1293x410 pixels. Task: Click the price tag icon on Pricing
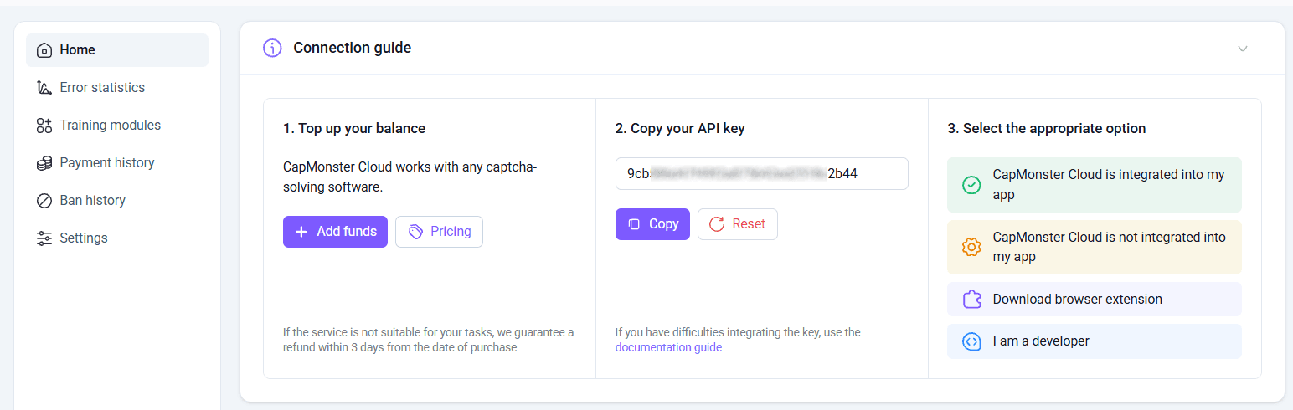click(415, 232)
